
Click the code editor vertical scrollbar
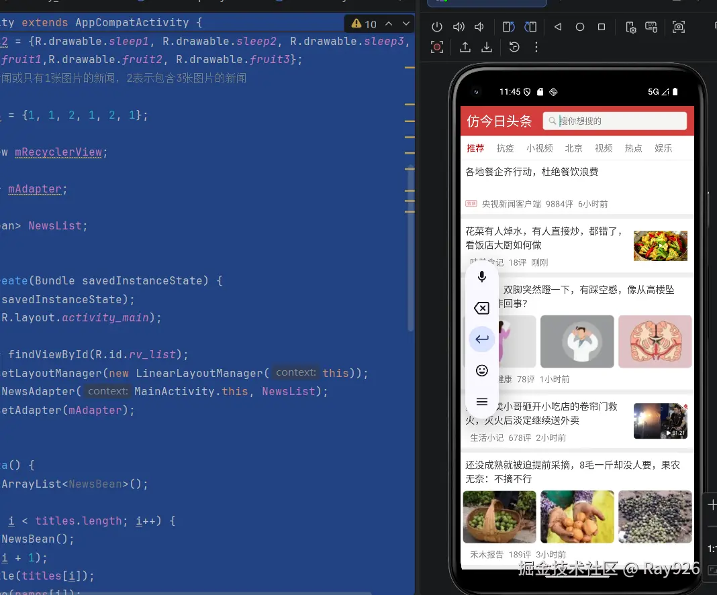tap(410, 248)
